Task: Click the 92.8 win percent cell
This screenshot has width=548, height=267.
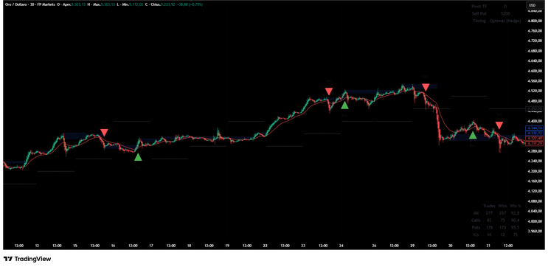Action: 515,213
